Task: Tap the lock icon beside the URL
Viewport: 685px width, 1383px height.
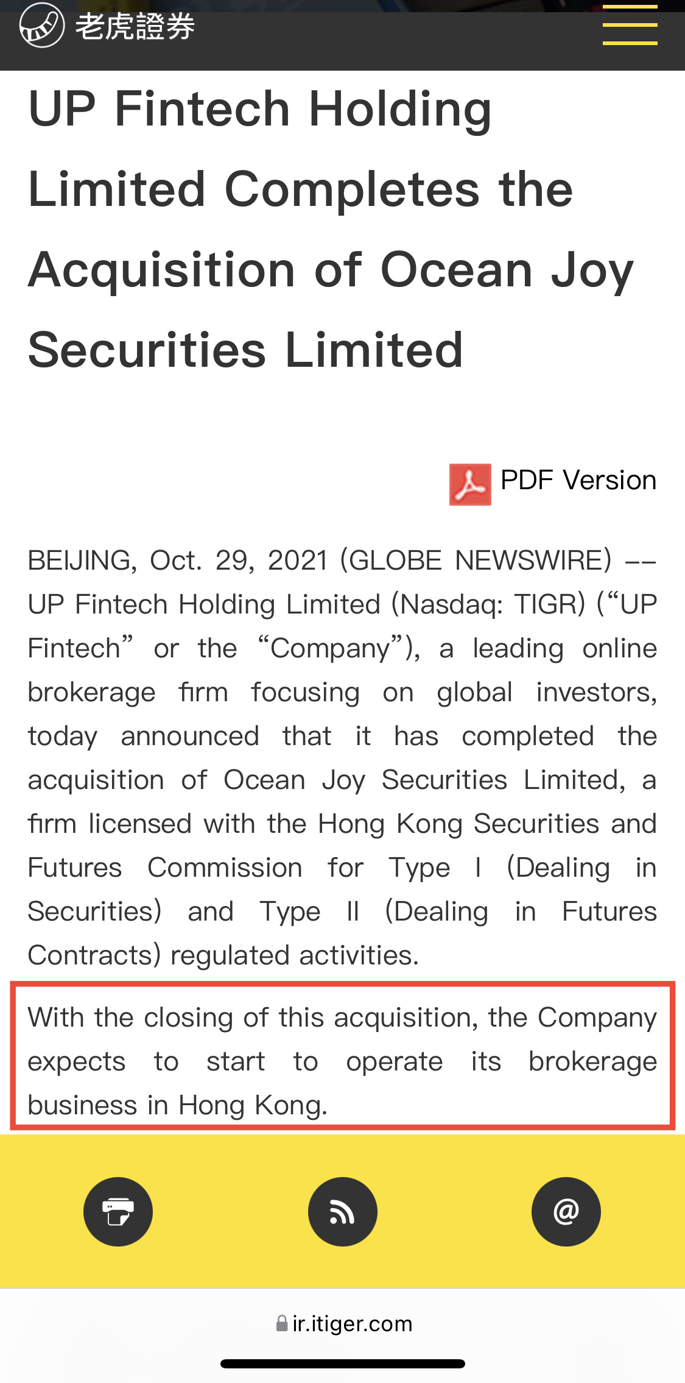Action: pyautogui.click(x=282, y=1323)
